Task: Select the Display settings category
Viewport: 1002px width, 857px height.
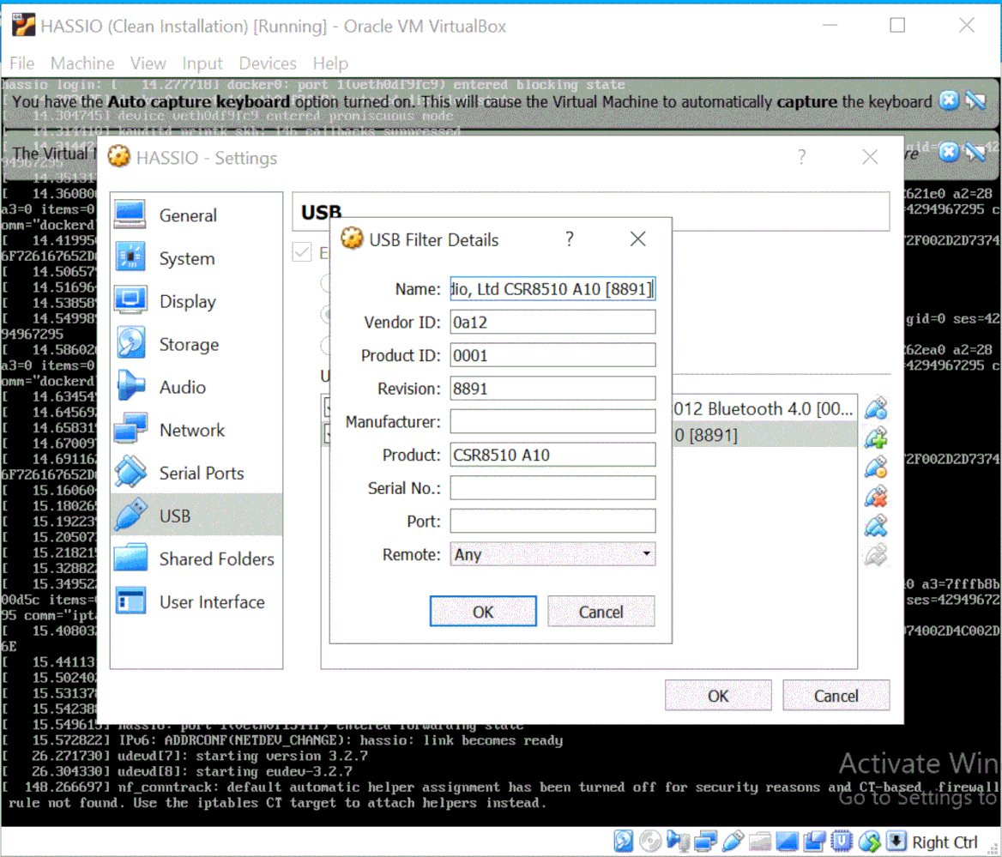Action: pos(188,301)
